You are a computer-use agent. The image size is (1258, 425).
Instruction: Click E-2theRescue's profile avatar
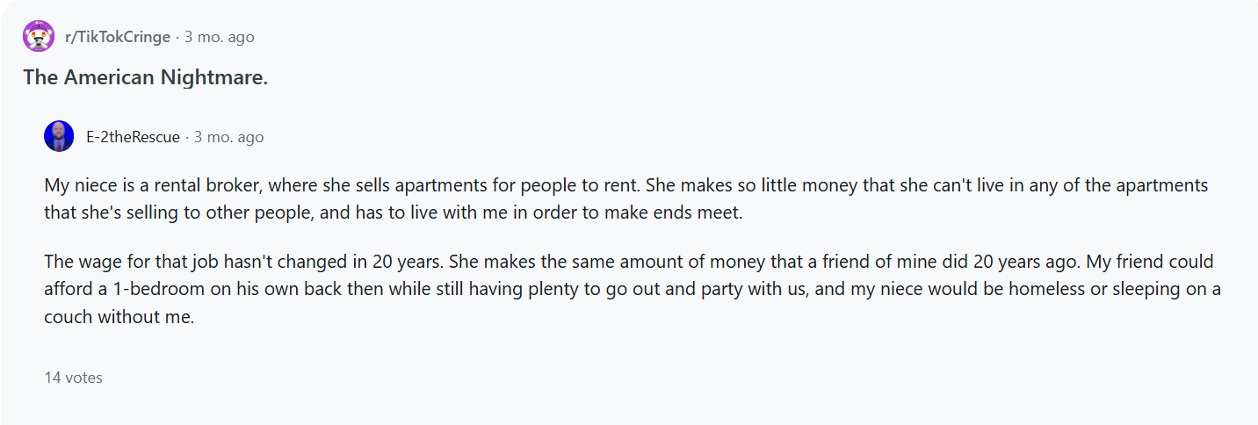tap(59, 136)
